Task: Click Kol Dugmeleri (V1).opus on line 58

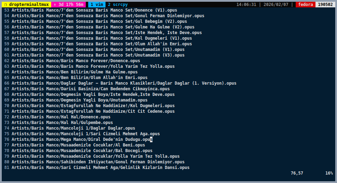Action: tap(102, 38)
